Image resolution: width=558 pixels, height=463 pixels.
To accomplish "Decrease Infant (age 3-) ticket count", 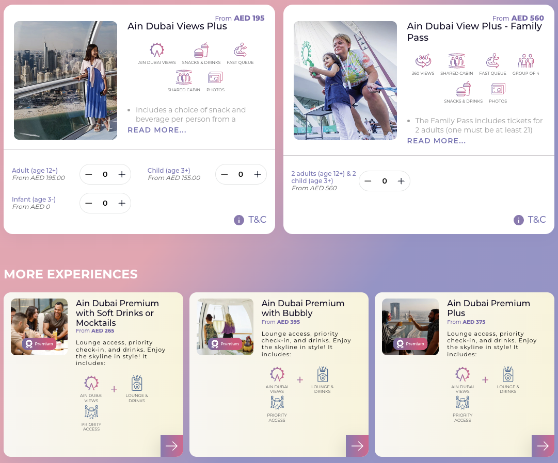I will (89, 203).
